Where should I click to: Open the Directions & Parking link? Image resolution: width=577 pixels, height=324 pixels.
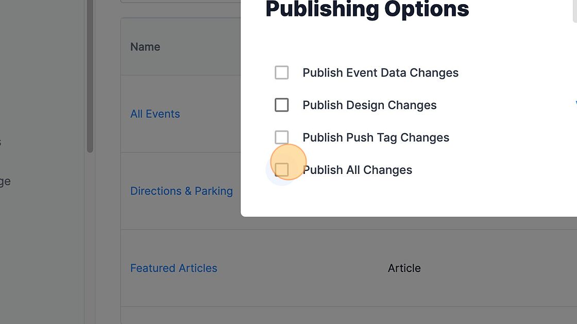(181, 191)
